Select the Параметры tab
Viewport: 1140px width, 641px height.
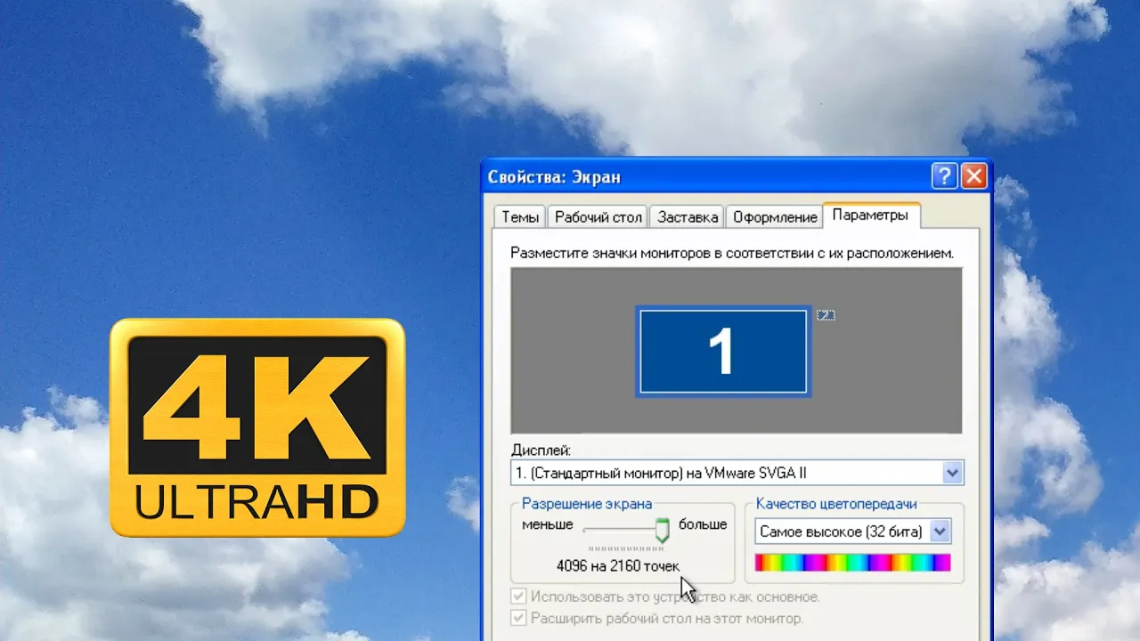point(871,215)
